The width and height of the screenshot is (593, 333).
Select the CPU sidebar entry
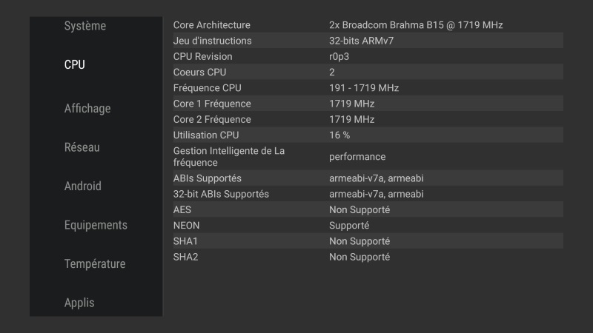coord(75,65)
